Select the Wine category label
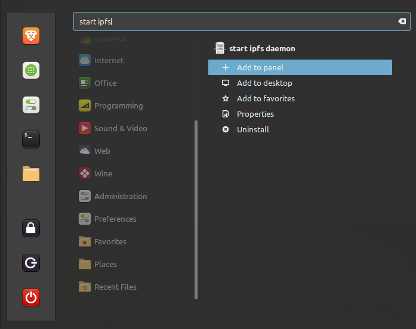The width and height of the screenshot is (416, 329). tap(103, 173)
